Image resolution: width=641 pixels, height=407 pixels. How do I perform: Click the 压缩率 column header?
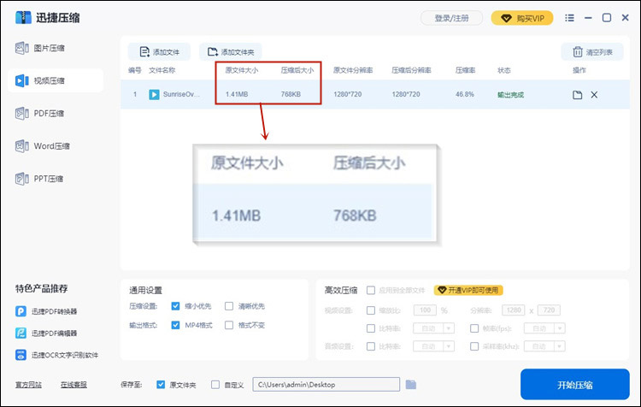coord(465,70)
